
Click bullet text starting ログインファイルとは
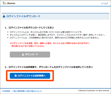(46, 32)
